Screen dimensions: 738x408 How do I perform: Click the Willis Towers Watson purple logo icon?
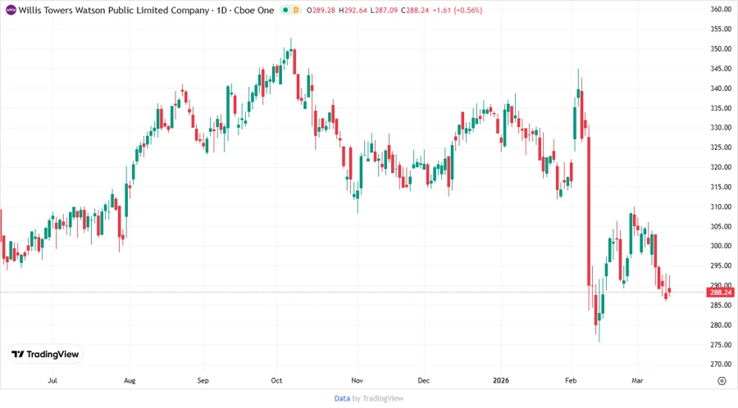pos(11,10)
